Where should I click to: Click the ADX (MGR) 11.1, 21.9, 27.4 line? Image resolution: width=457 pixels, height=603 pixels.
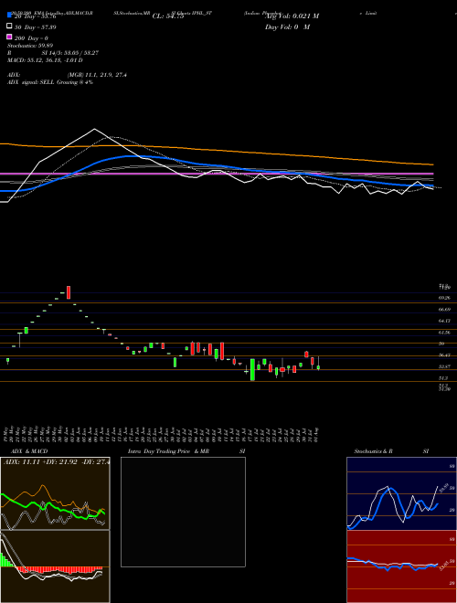[67, 75]
